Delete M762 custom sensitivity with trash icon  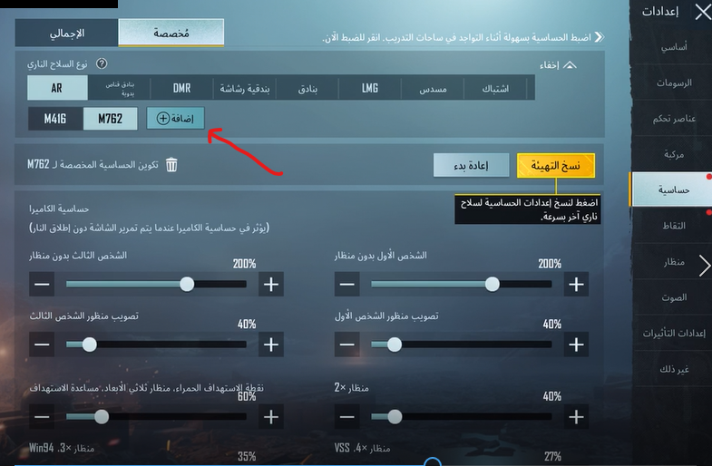(171, 164)
